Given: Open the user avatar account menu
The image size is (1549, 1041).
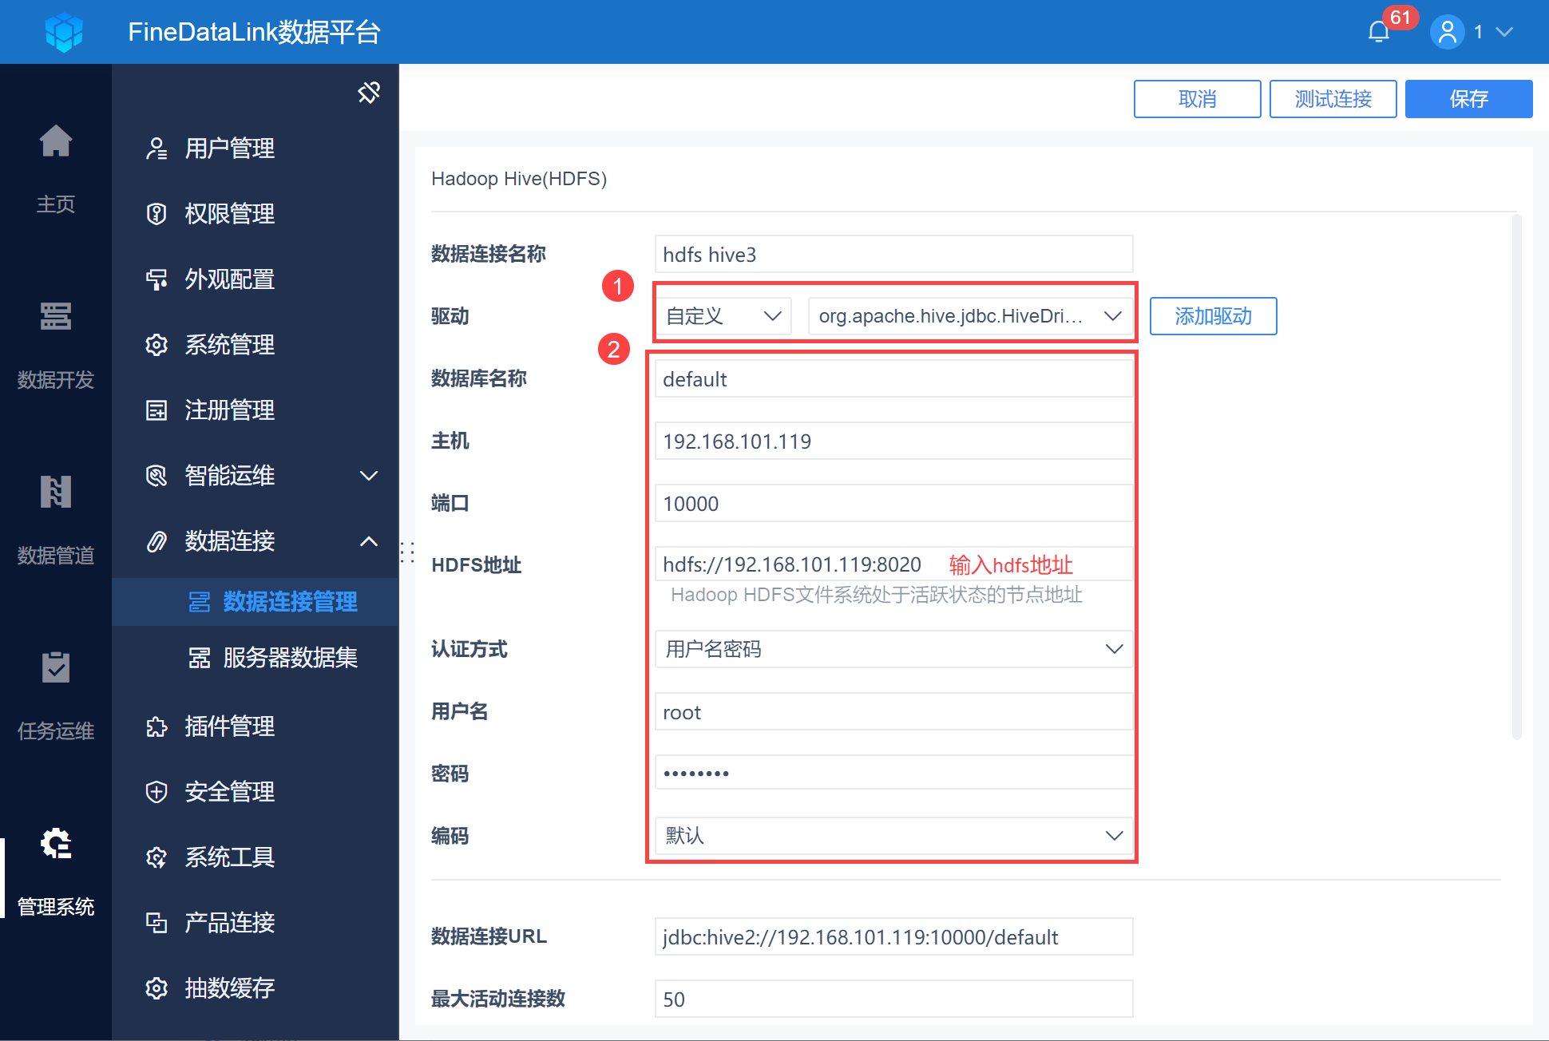Looking at the screenshot, I should (x=1447, y=32).
